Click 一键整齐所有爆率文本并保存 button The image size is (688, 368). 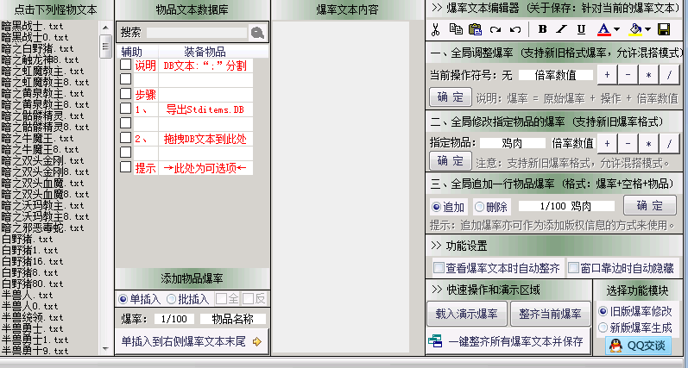click(x=508, y=341)
